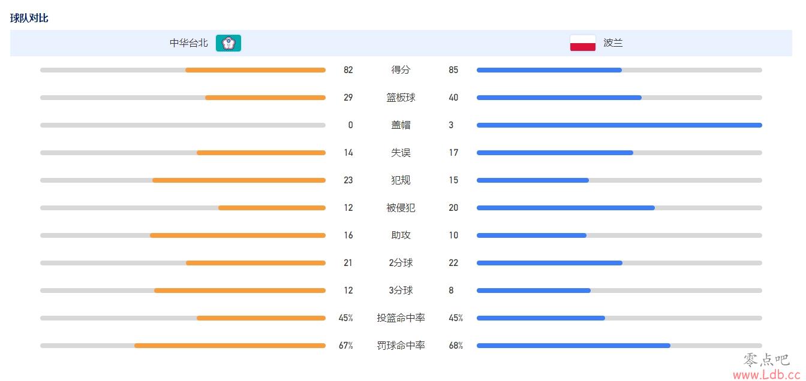Screen dimensions: 806x381
Task: Click the orange 篮板球 bar showing 29
Action: (265, 98)
